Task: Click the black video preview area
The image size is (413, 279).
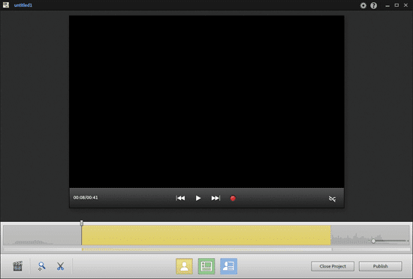Action: click(206, 102)
